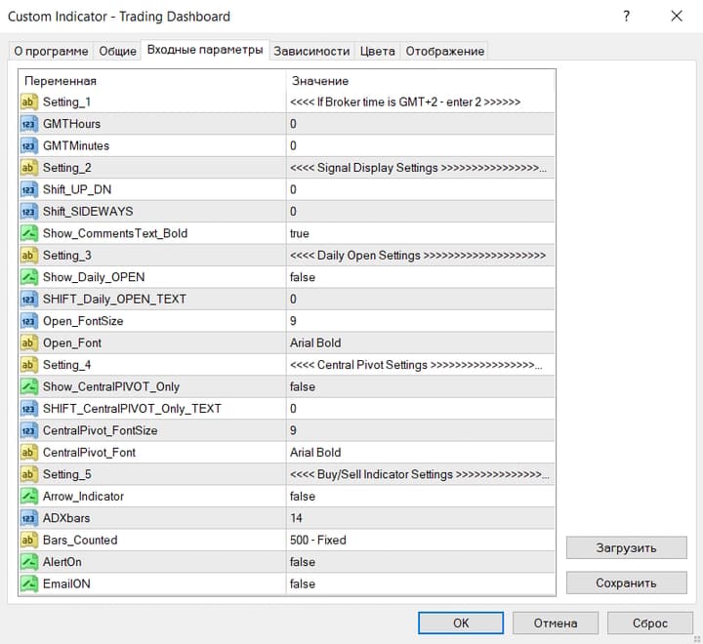The width and height of the screenshot is (703, 644).
Task: Click the integer icon next to GMTHours
Action: (x=28, y=124)
